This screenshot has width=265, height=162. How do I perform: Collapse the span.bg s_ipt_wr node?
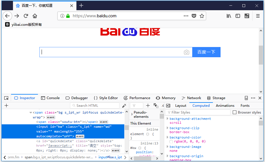click(x=31, y=113)
